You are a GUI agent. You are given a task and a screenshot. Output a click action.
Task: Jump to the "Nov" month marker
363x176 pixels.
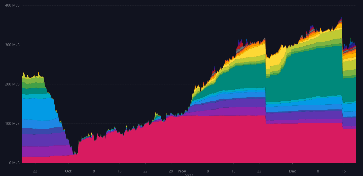pos(182,171)
